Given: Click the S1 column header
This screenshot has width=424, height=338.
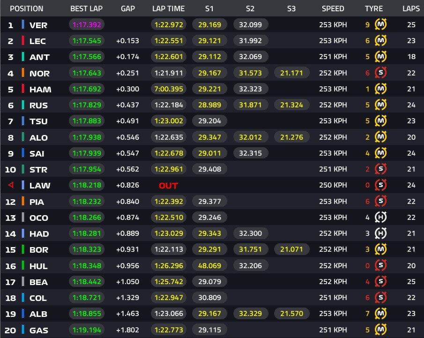Looking at the screenshot, I should pyautogui.click(x=209, y=8).
